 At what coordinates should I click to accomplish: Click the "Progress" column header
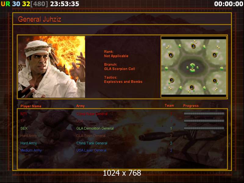click(x=191, y=106)
